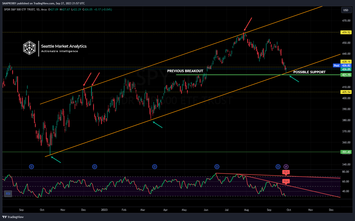This screenshot has height=221, width=355.
Task: Click the TradingView logo in the footer
Action: (x=13, y=217)
